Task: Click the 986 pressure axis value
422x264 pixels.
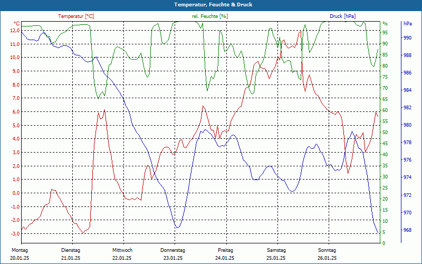Action: [408, 73]
